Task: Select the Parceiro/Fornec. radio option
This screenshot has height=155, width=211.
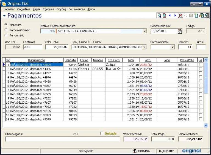Action: tap(6, 30)
